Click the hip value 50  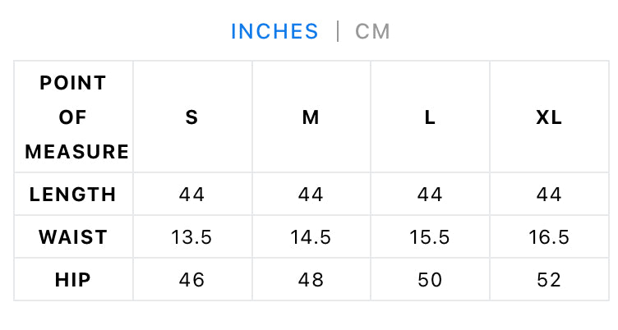pyautogui.click(x=430, y=280)
